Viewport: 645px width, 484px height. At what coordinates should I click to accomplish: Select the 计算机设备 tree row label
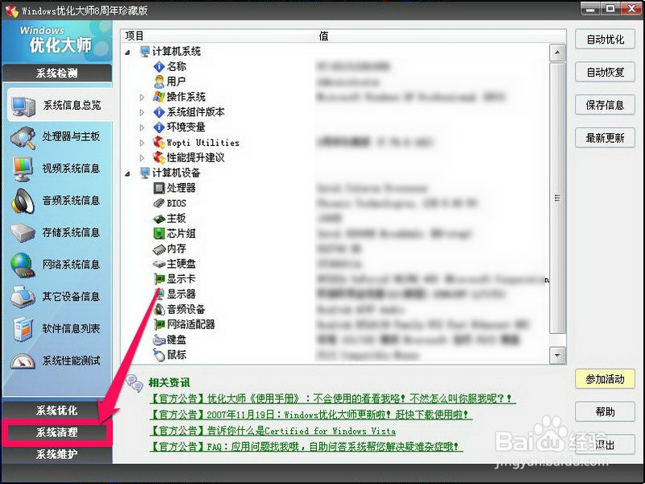click(x=176, y=173)
